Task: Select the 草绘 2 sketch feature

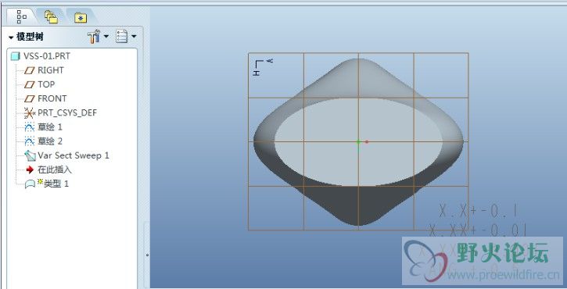Action: tap(43, 141)
